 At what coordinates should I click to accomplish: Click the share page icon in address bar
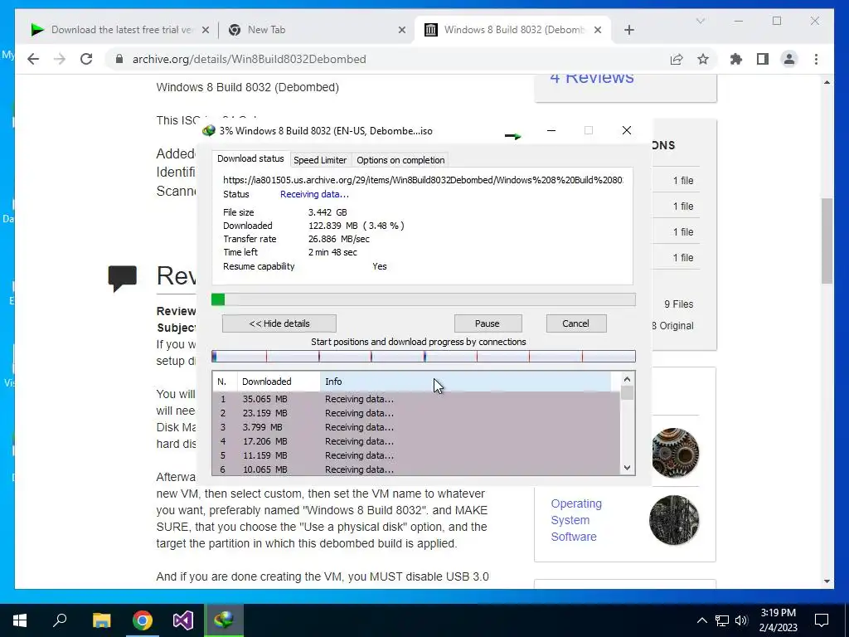click(x=677, y=59)
